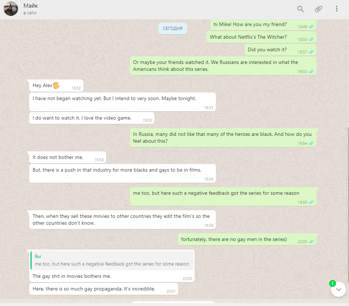349x306 pixels.
Task: Jump to latest message with down chevron
Action: (338, 289)
